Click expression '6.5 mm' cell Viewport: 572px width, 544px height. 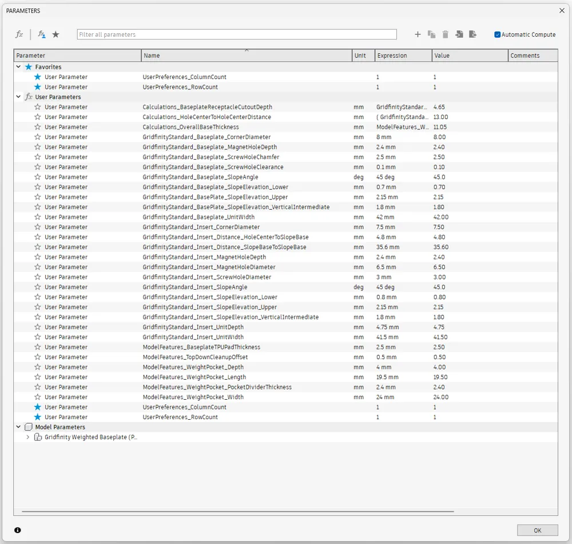[x=386, y=267]
